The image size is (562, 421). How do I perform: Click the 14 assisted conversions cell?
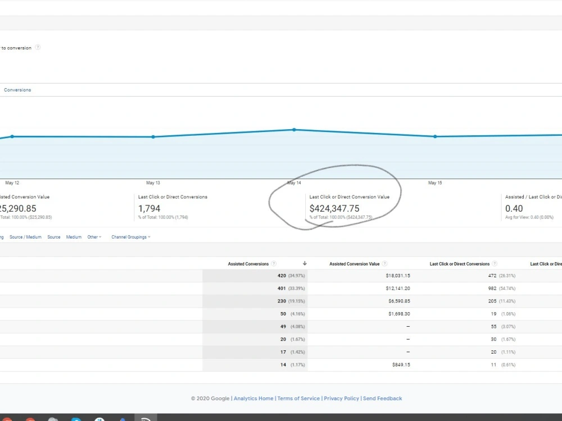pyautogui.click(x=283, y=364)
